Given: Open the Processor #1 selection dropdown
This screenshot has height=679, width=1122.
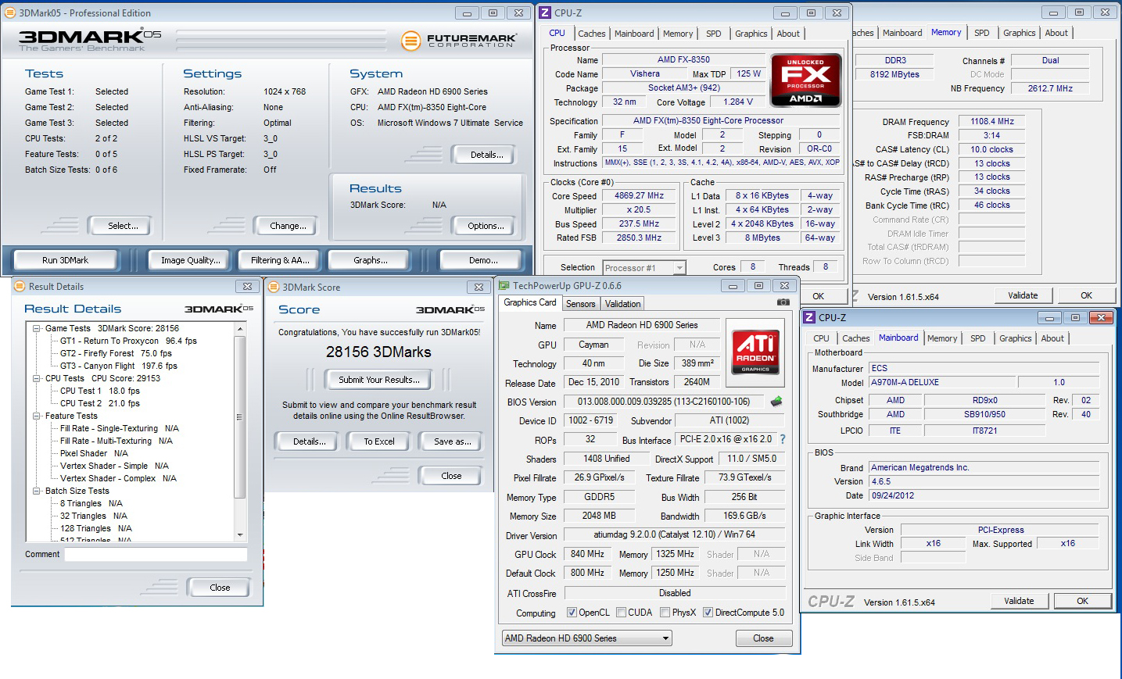Looking at the screenshot, I should pyautogui.click(x=644, y=268).
